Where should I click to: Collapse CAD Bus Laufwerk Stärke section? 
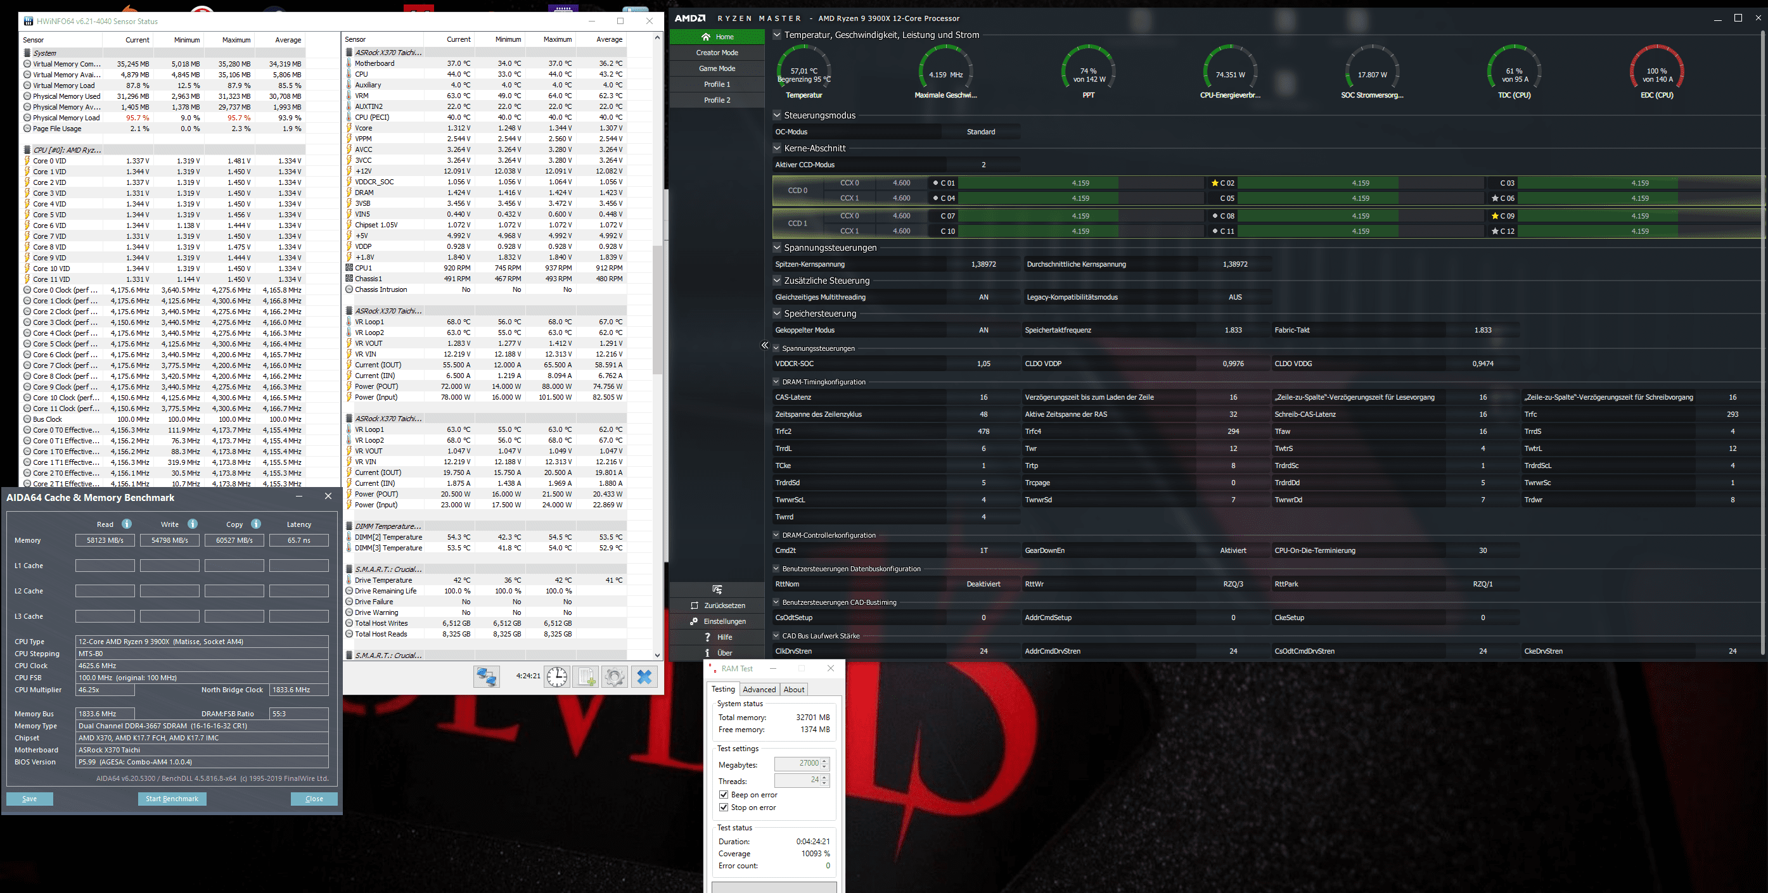776,636
